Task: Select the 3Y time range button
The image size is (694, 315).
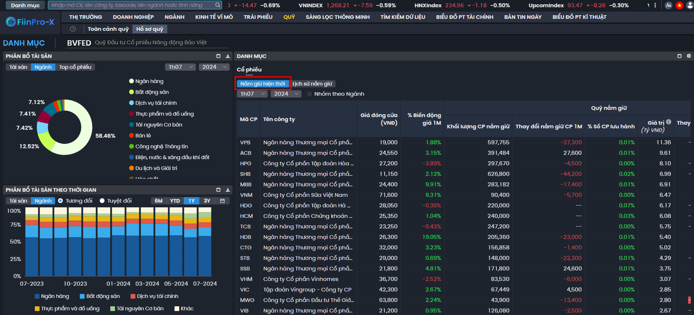Action: 207,201
